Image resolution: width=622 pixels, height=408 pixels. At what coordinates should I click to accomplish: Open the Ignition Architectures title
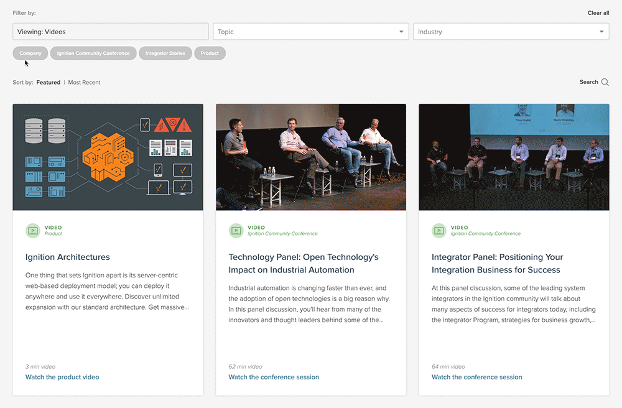67,257
